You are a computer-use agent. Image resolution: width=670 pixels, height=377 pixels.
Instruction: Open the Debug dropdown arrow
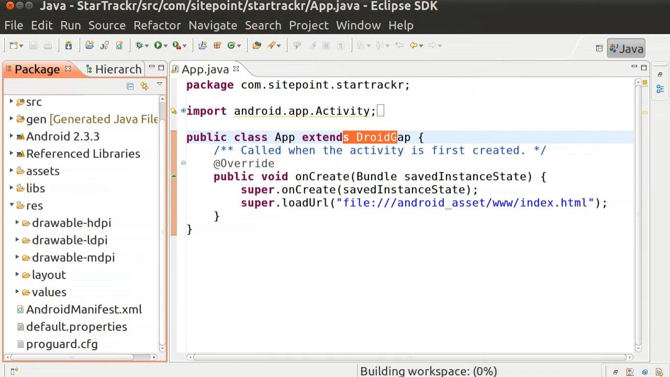pos(147,46)
